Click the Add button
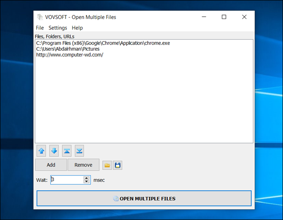This screenshot has height=220, width=283. (x=51, y=165)
